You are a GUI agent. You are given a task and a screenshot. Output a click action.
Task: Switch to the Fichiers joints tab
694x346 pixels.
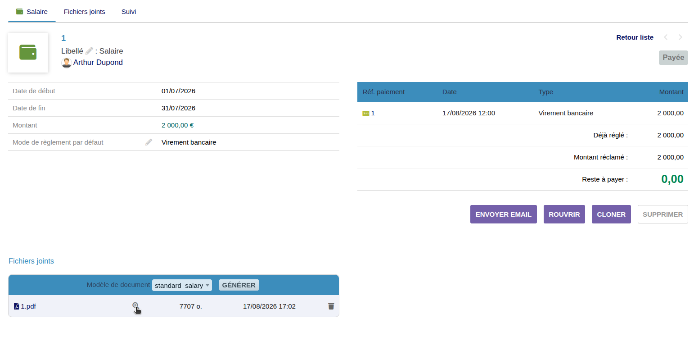[85, 12]
